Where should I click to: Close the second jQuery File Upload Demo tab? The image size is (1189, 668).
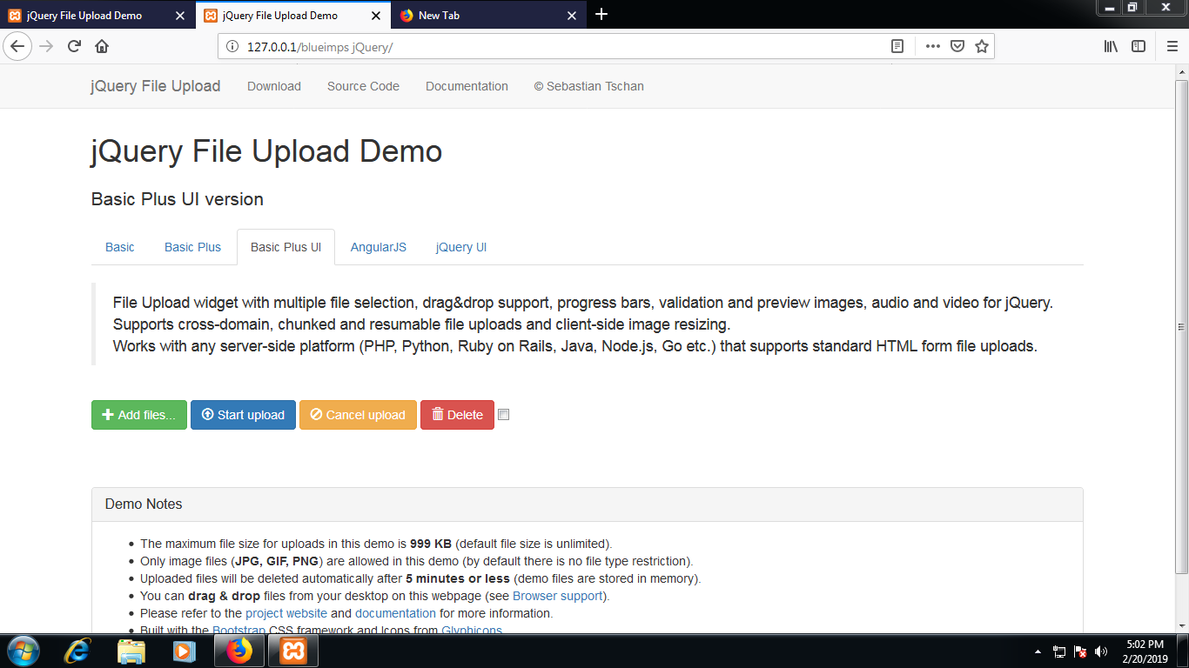click(x=376, y=16)
